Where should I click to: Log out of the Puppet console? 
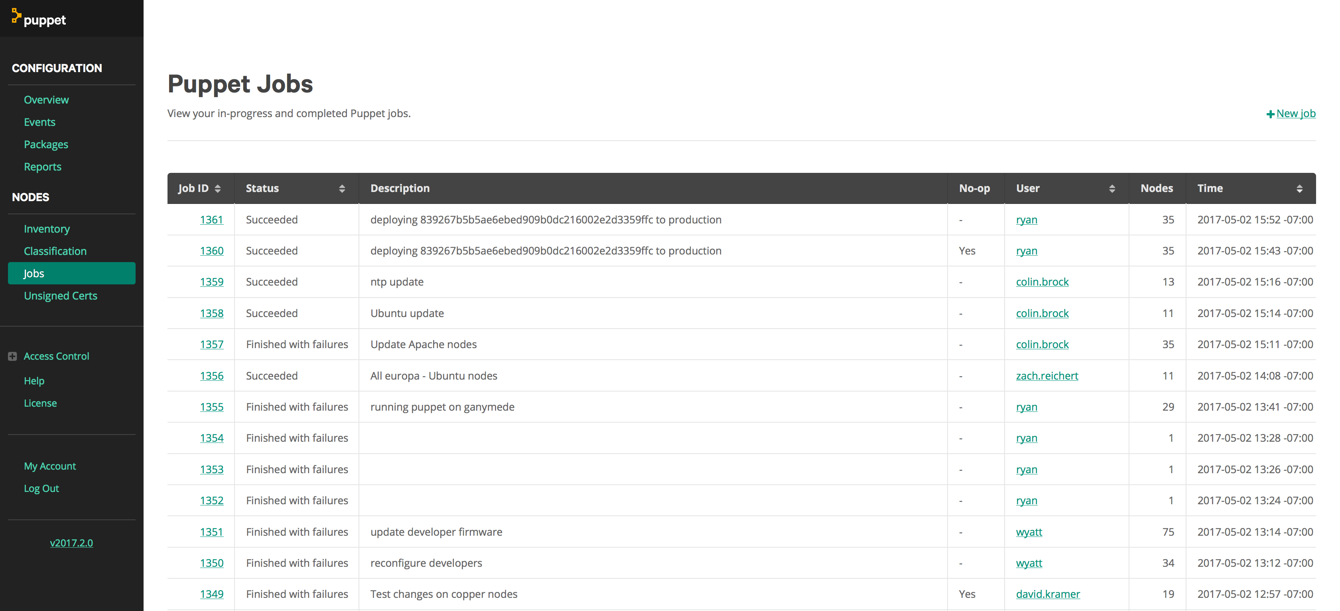tap(41, 488)
